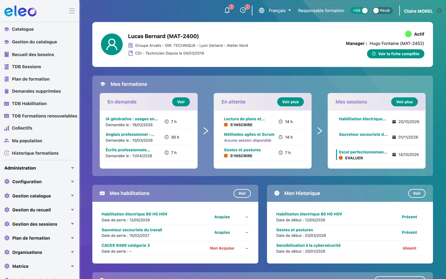This screenshot has height=279, width=446.
Task: Click Voir plus in Mes sessions card
Action: [x=404, y=102]
